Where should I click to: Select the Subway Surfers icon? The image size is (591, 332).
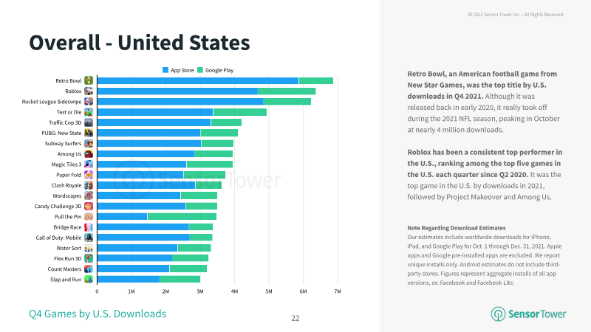coord(89,143)
